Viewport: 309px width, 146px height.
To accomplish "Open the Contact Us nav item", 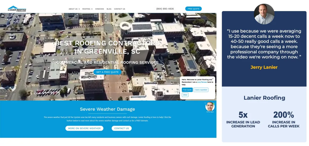I will 119,9.
